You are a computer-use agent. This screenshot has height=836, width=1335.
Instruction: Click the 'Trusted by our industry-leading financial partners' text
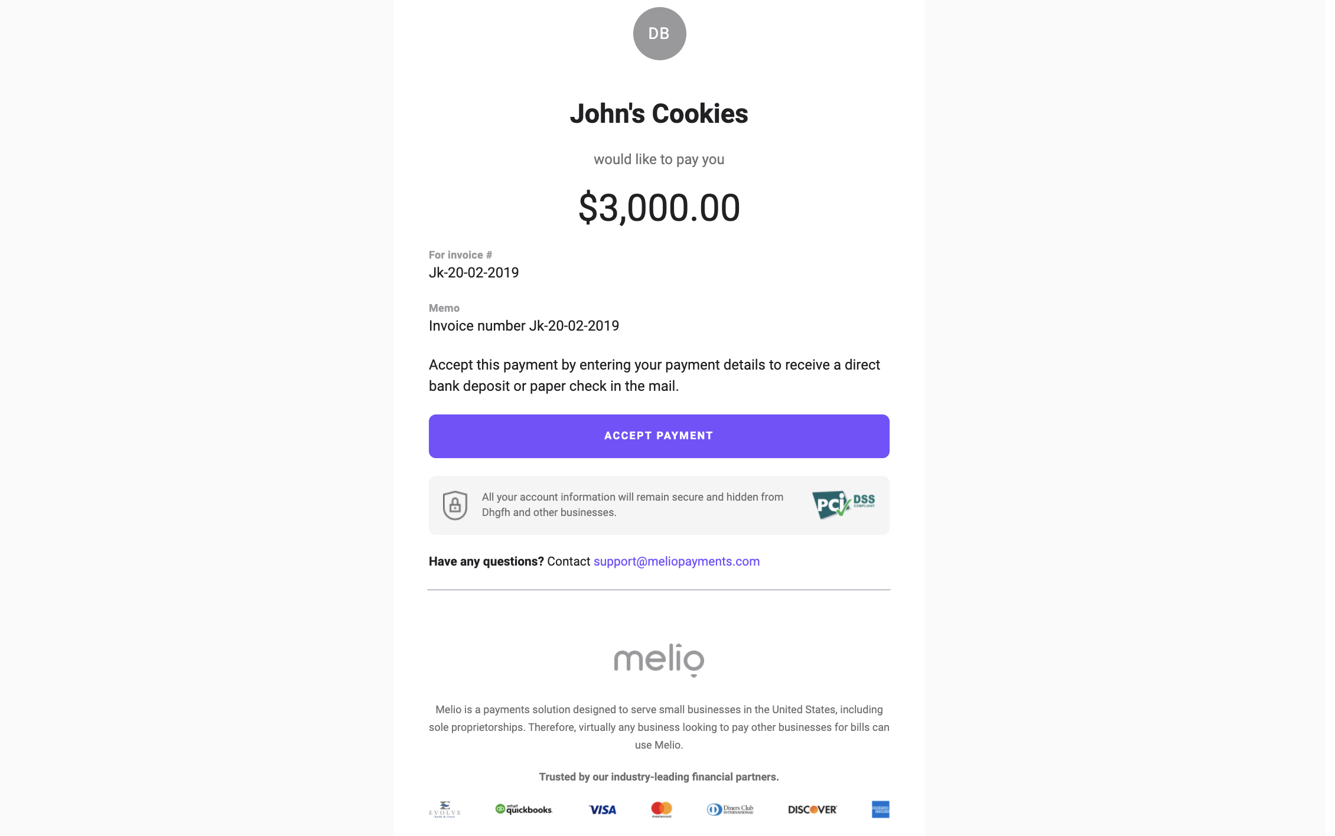click(659, 777)
